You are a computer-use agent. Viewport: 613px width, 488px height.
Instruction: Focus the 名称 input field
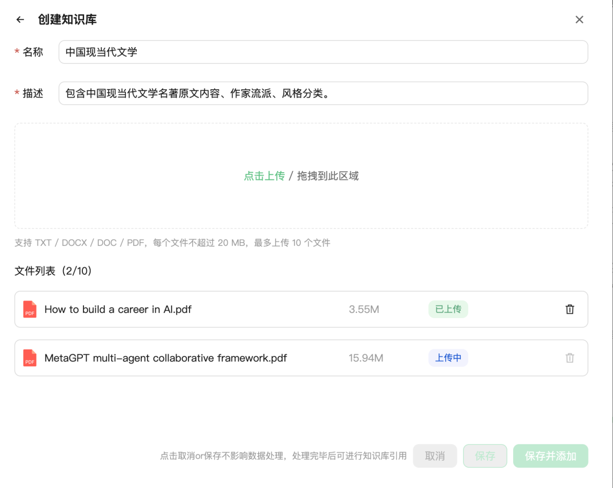(323, 52)
